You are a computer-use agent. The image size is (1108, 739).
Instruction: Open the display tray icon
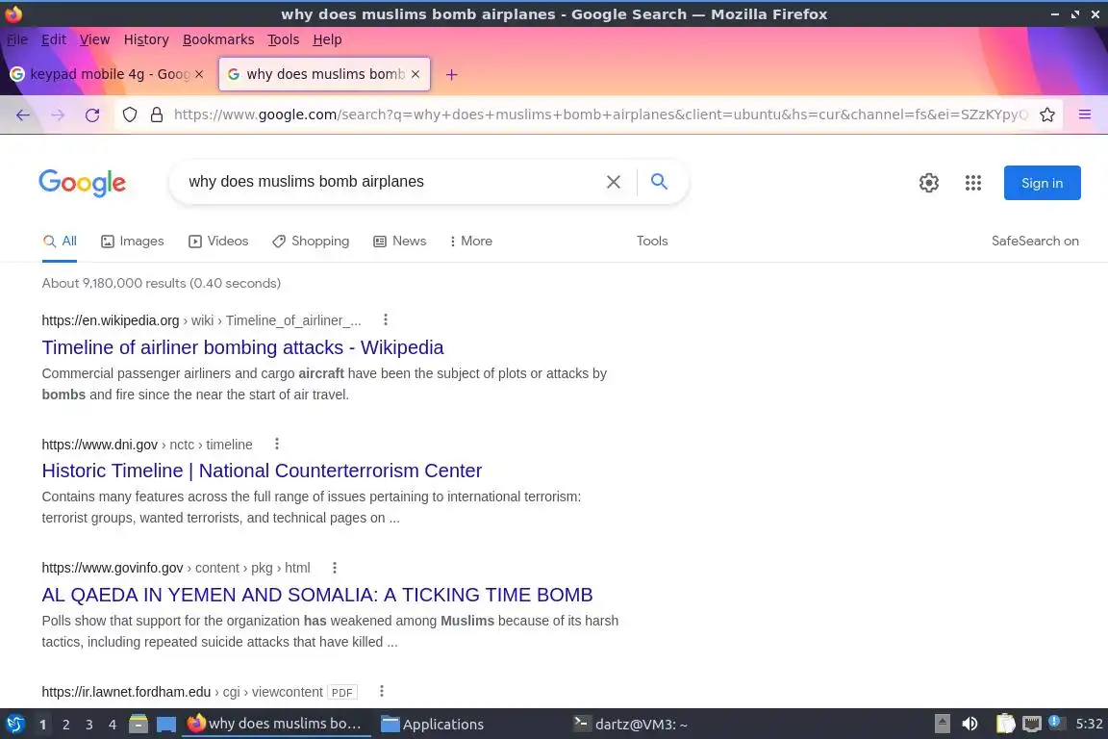1032,724
